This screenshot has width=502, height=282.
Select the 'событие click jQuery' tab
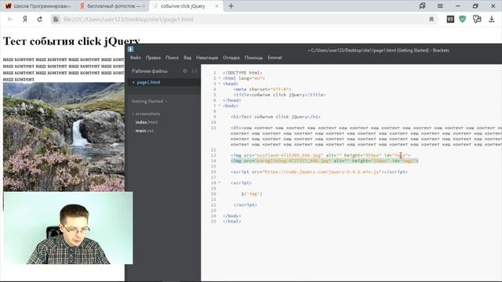tap(186, 5)
